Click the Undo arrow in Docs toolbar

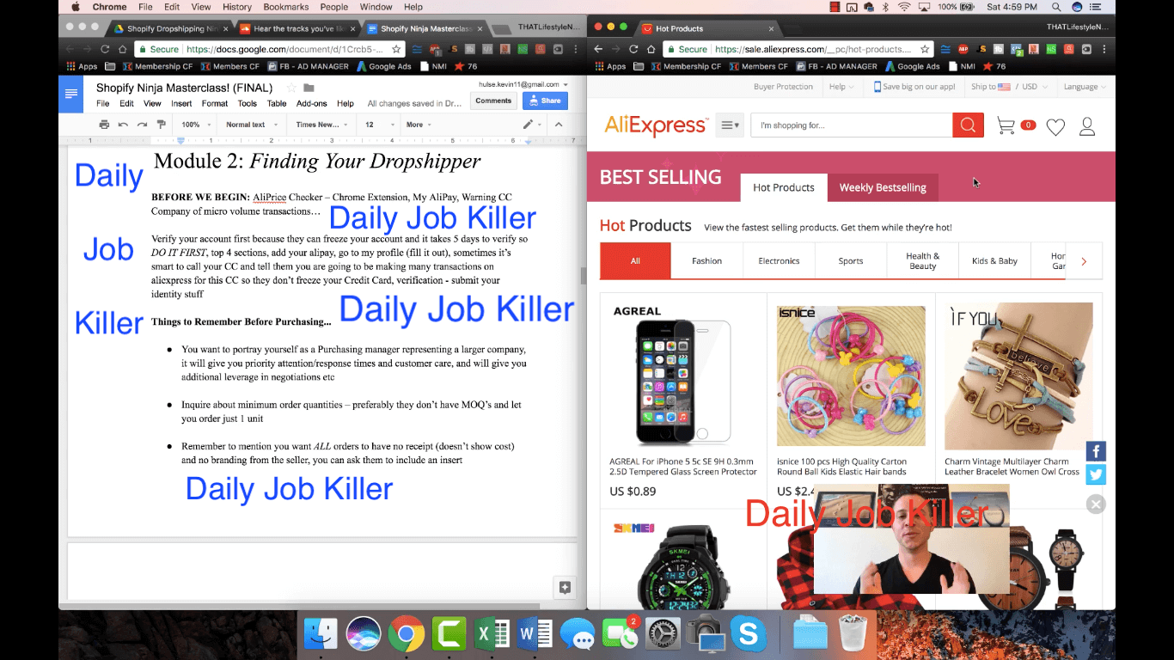pos(123,125)
